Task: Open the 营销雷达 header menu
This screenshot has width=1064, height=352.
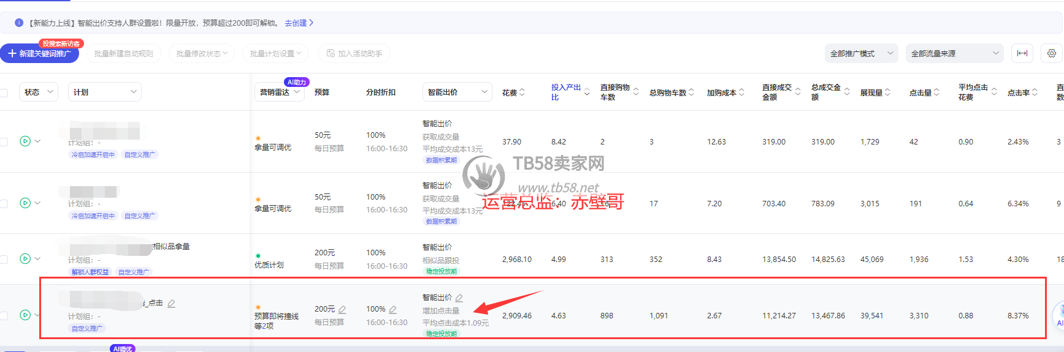Action: tap(280, 92)
